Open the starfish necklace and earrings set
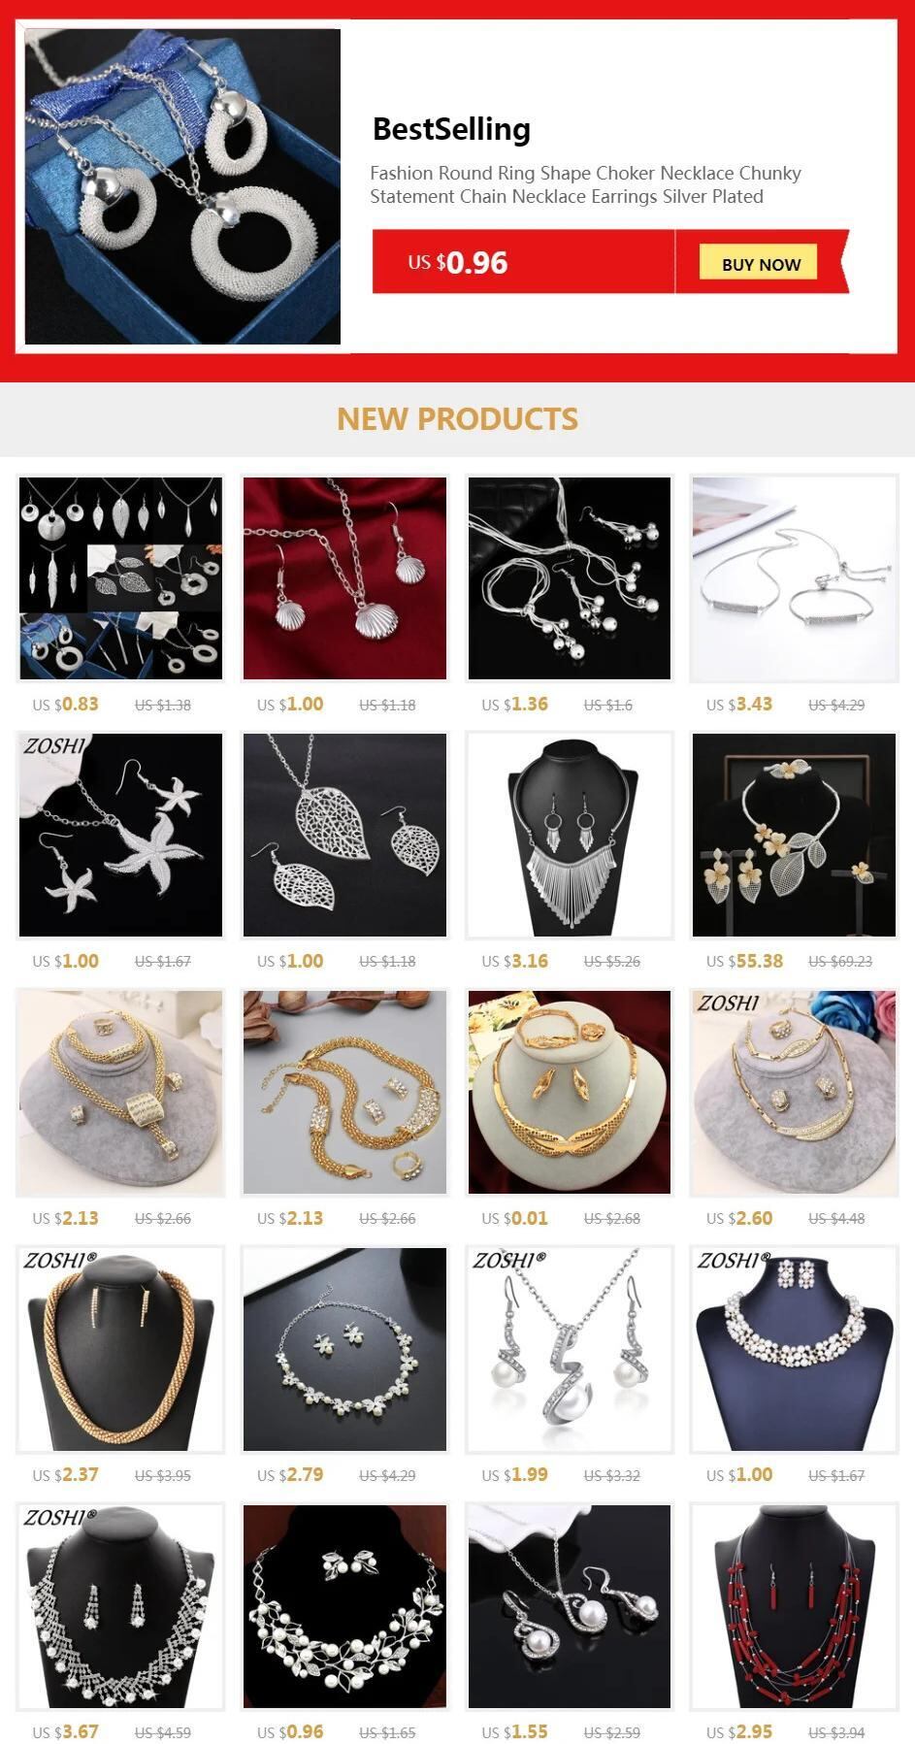This screenshot has width=915, height=1744. tap(120, 835)
